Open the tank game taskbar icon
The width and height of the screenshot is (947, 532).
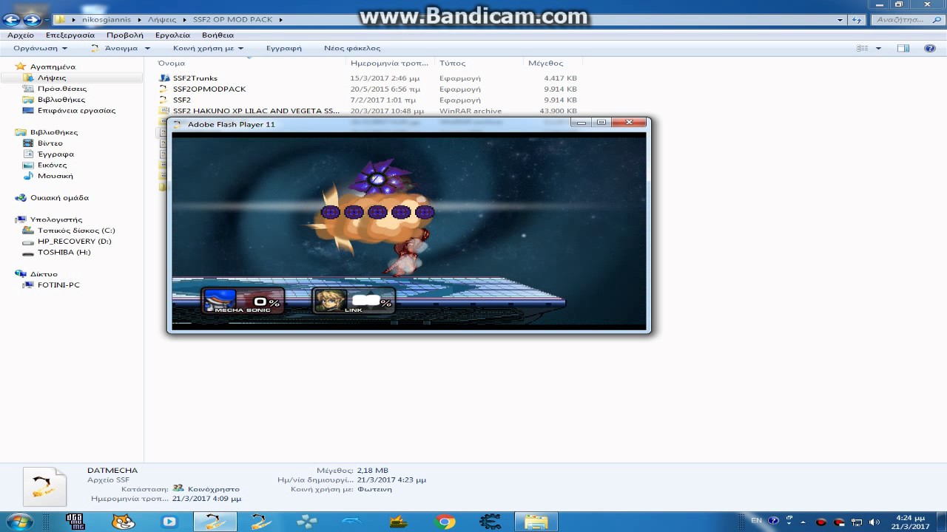tap(400, 522)
